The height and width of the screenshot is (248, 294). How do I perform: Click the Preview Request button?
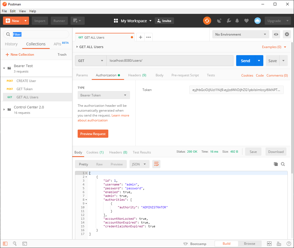click(93, 134)
